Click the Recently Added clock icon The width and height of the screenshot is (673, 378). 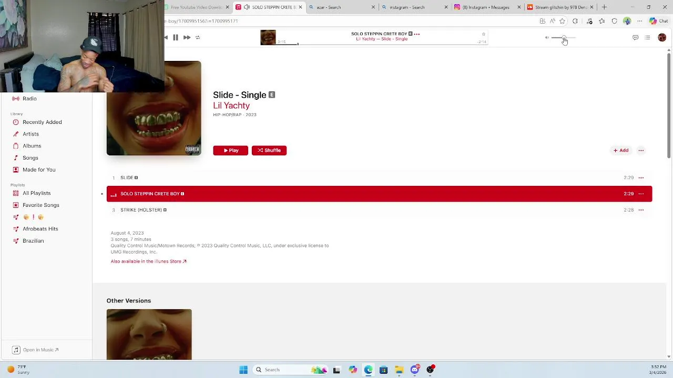click(x=16, y=122)
